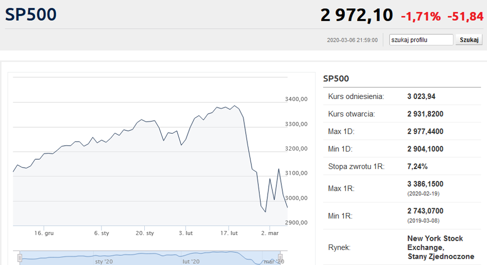Image resolution: width=487 pixels, height=265 pixels.
Task: Click the 3100,00 y-axis label
Action: pyautogui.click(x=296, y=173)
